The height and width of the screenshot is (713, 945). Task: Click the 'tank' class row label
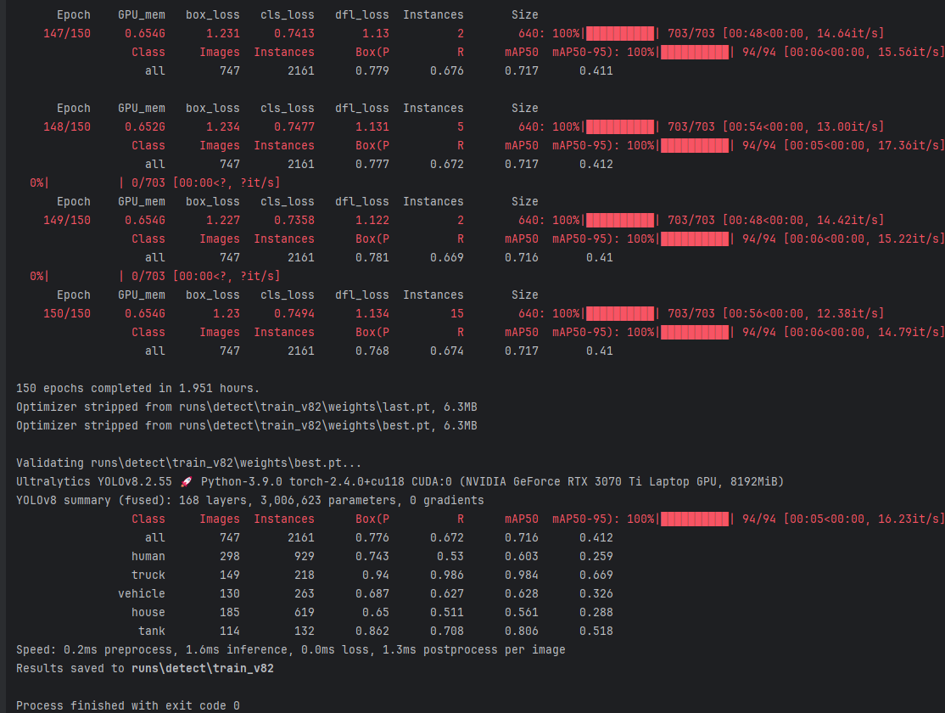click(x=152, y=631)
